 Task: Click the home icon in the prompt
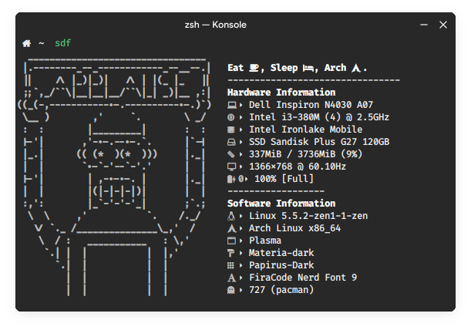coord(26,43)
